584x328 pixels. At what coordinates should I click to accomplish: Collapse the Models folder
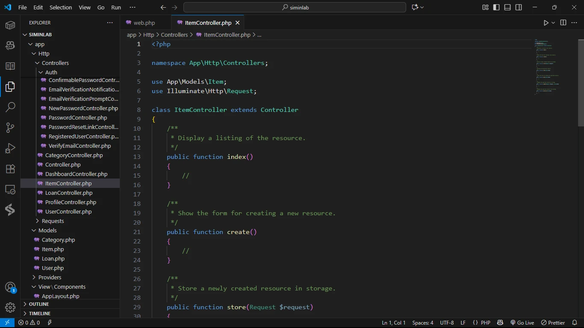(47, 230)
